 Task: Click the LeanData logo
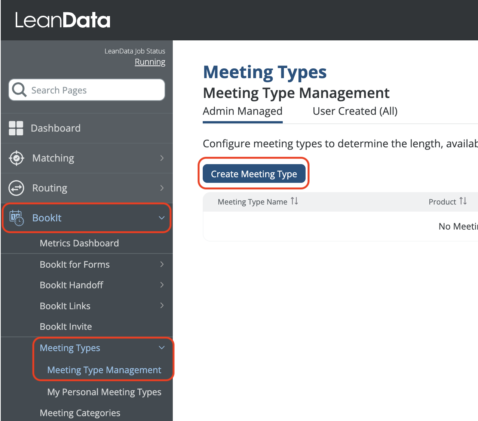click(62, 20)
